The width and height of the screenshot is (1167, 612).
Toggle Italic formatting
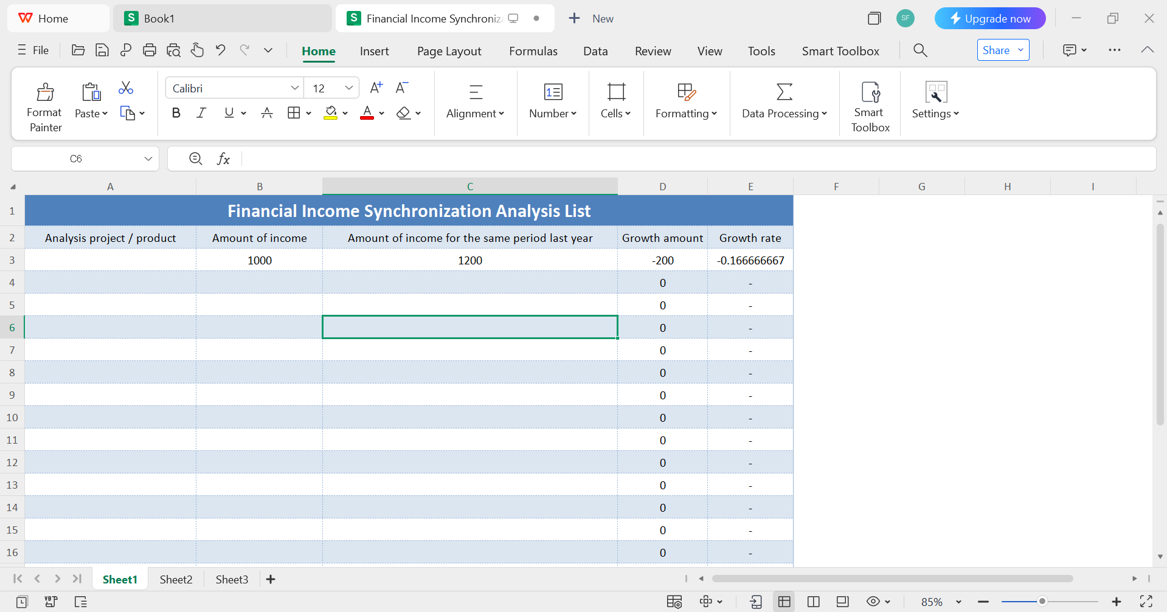201,113
